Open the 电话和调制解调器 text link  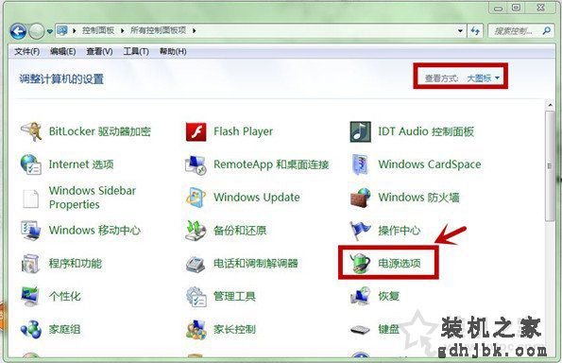pyautogui.click(x=256, y=264)
